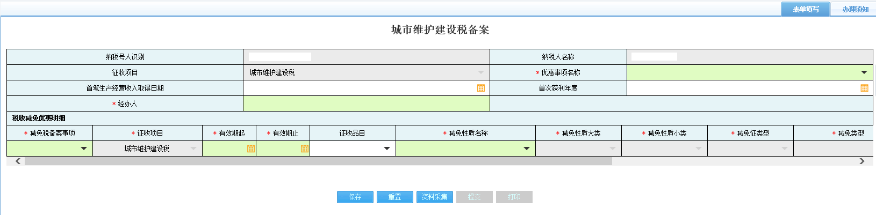Open calendar icon in 有效期止 cell
This screenshot has height=215, width=876.
[304, 149]
